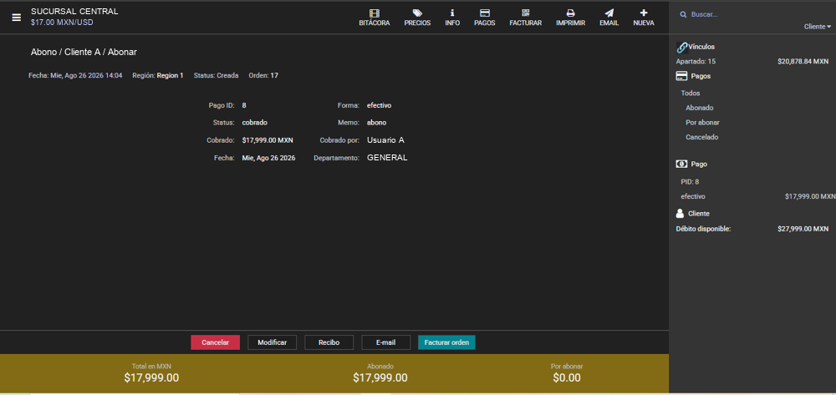
Task: Click the Region 1 value
Action: [x=170, y=76]
